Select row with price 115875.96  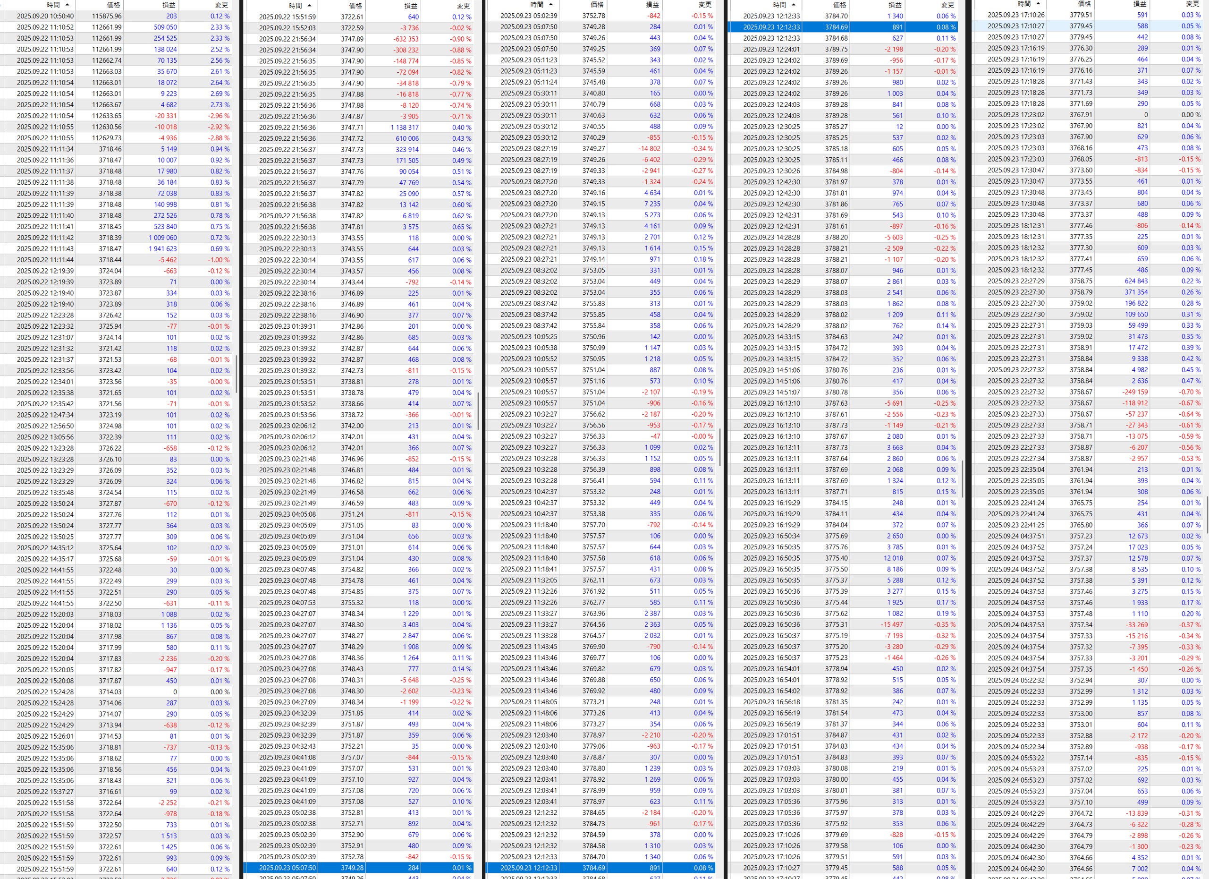[x=107, y=16]
